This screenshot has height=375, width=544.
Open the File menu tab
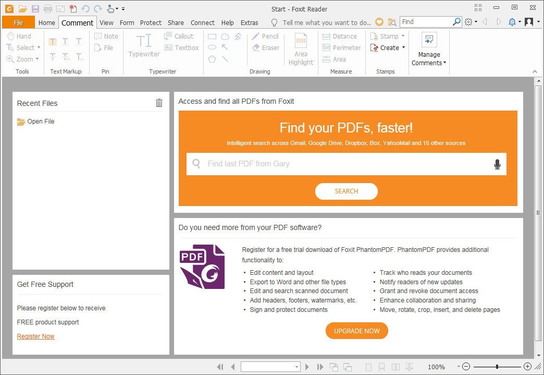click(x=18, y=22)
